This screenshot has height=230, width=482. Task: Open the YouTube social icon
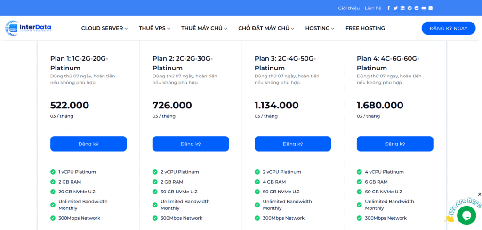point(424,8)
